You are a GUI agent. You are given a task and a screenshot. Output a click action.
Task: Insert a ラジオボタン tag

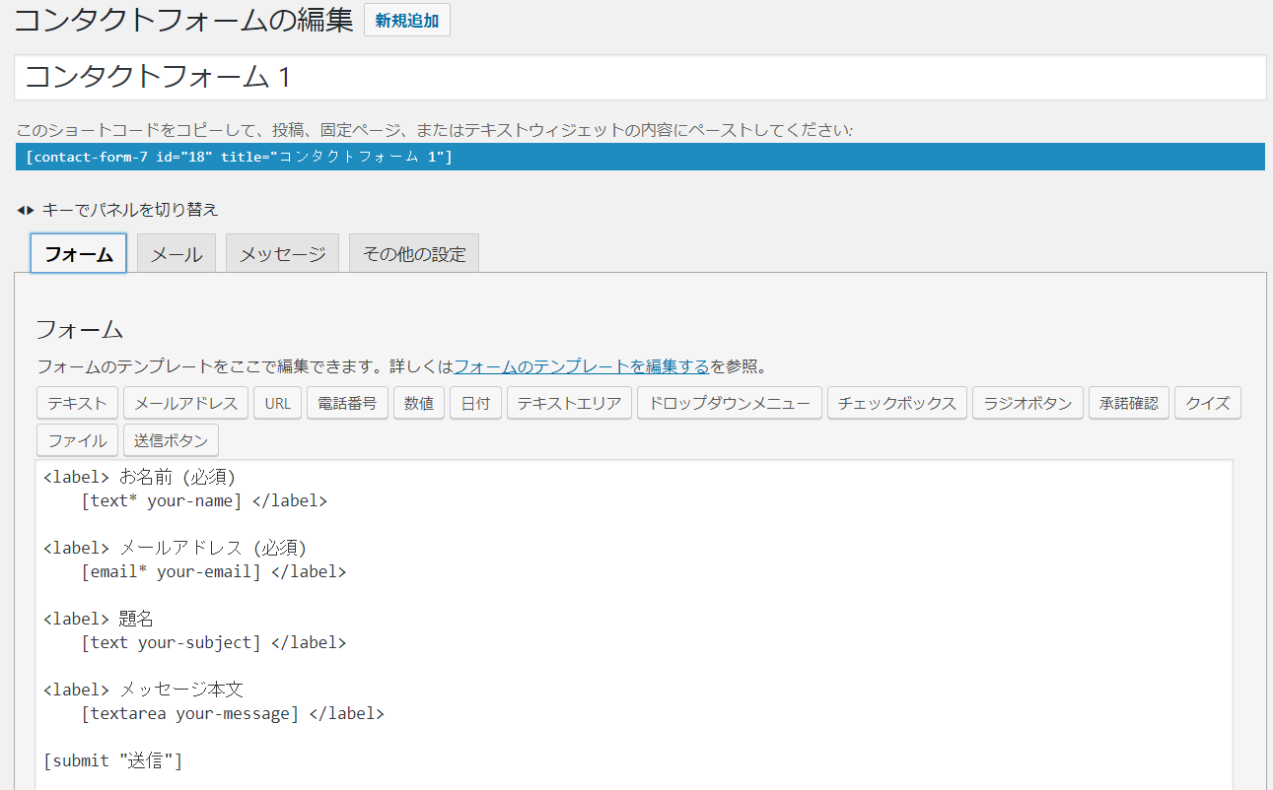(x=1027, y=403)
